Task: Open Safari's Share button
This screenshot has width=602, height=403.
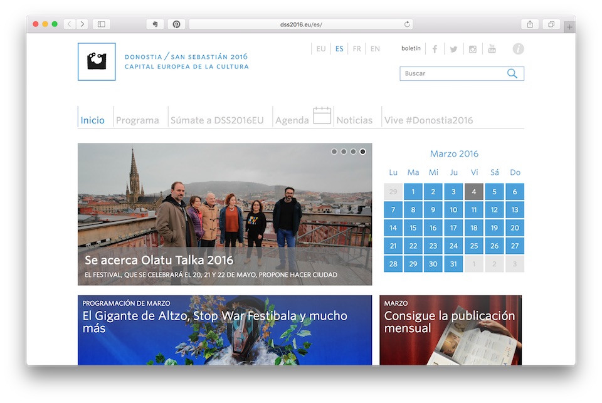Action: 530,24
